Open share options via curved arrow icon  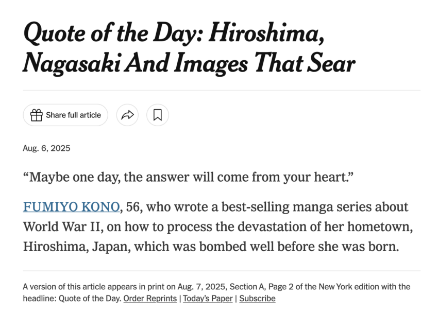(127, 115)
